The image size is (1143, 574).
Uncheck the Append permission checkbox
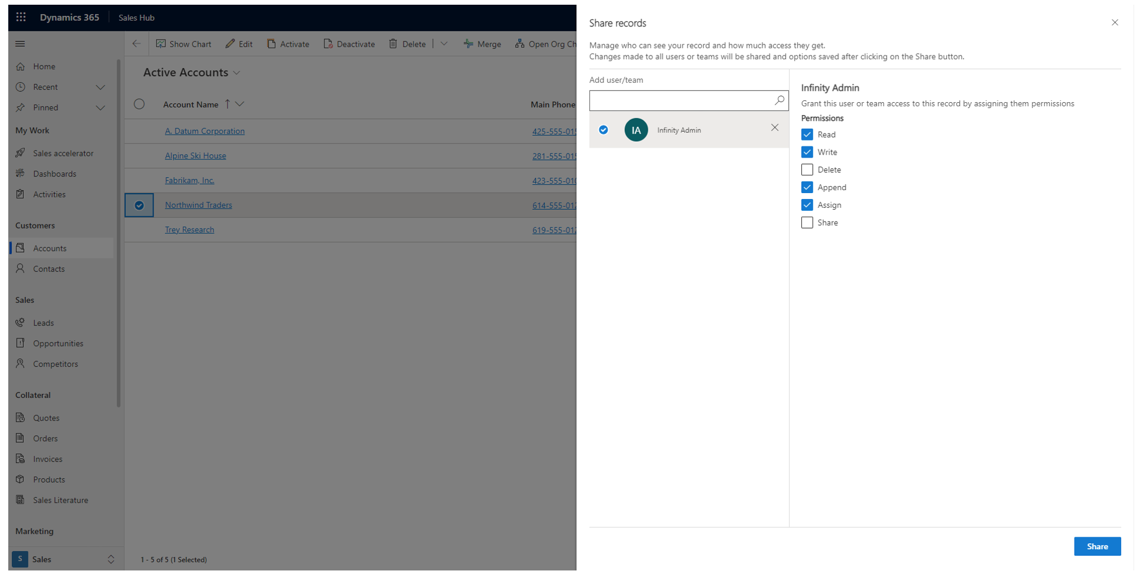[807, 187]
